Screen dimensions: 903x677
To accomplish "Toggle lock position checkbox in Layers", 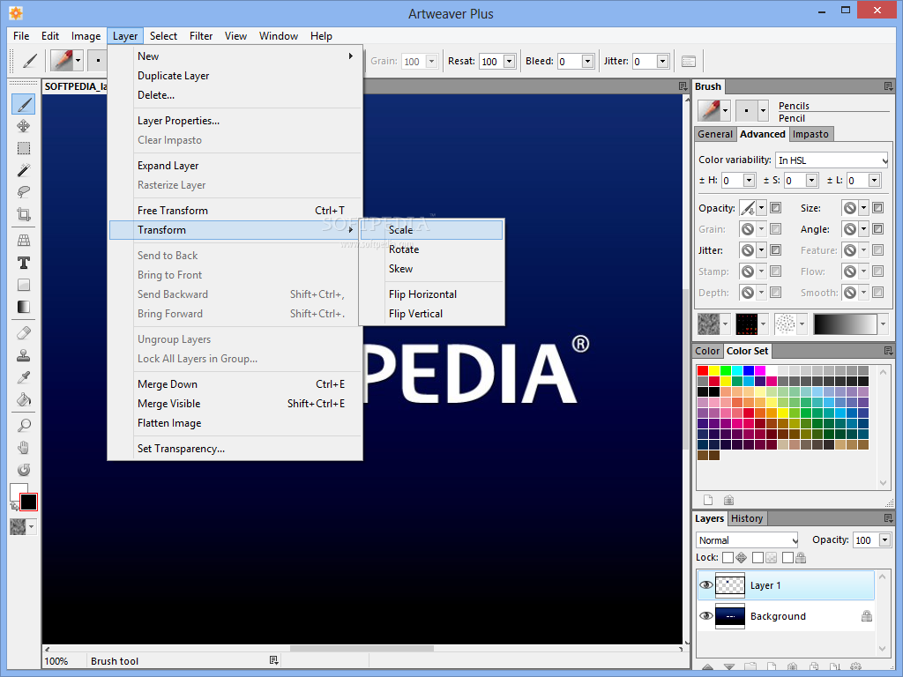I will (x=728, y=557).
